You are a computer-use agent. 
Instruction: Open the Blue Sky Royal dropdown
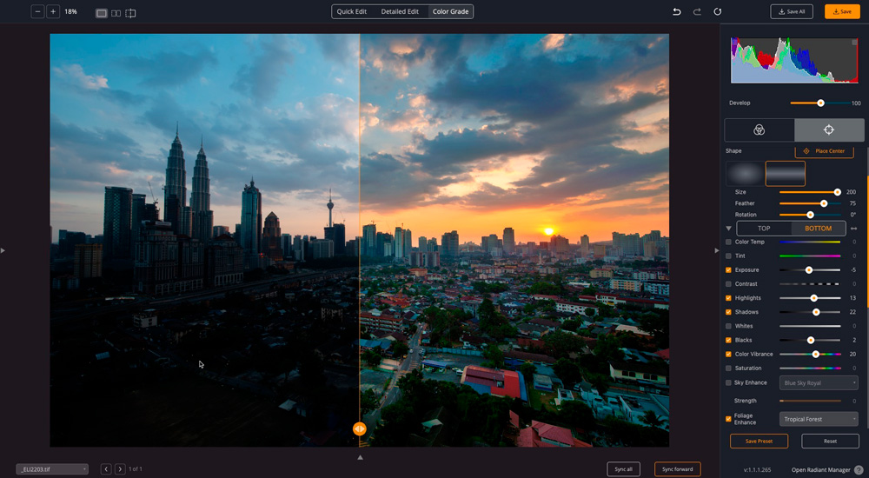coord(819,382)
